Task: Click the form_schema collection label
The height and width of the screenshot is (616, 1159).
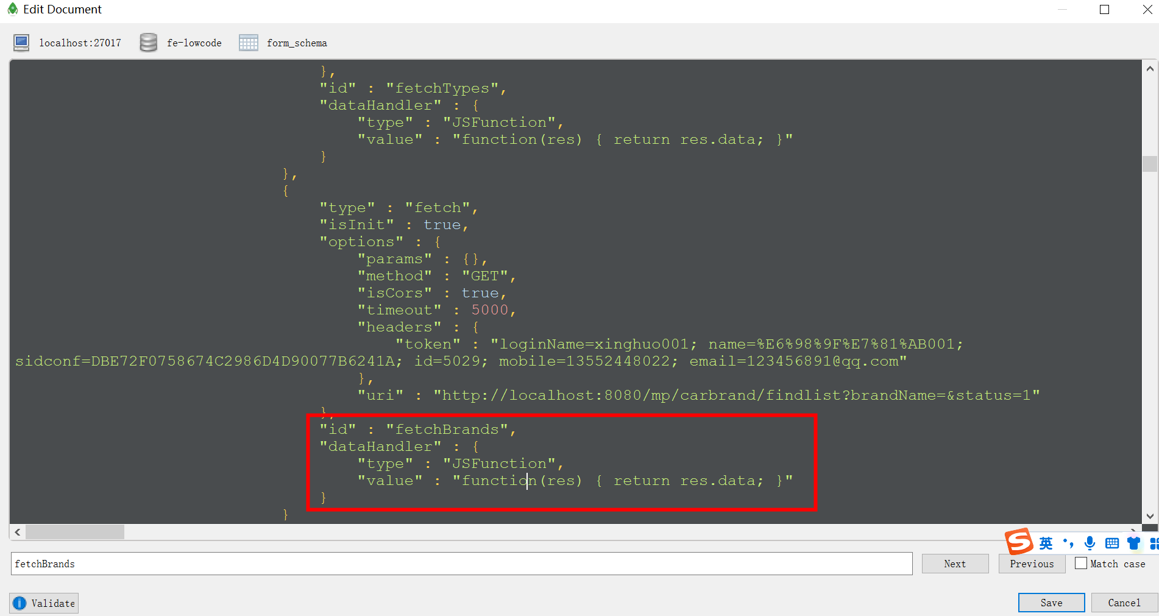Action: click(x=297, y=43)
